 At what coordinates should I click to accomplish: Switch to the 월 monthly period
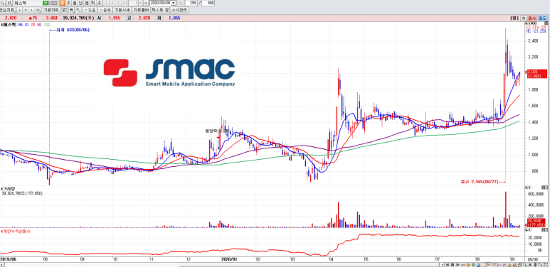tap(75, 3)
